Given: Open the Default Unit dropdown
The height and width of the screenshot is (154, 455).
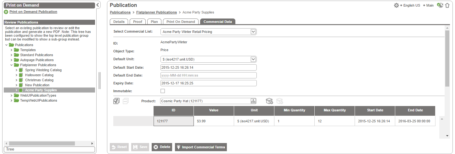Looking at the screenshot, I should pos(253,59).
